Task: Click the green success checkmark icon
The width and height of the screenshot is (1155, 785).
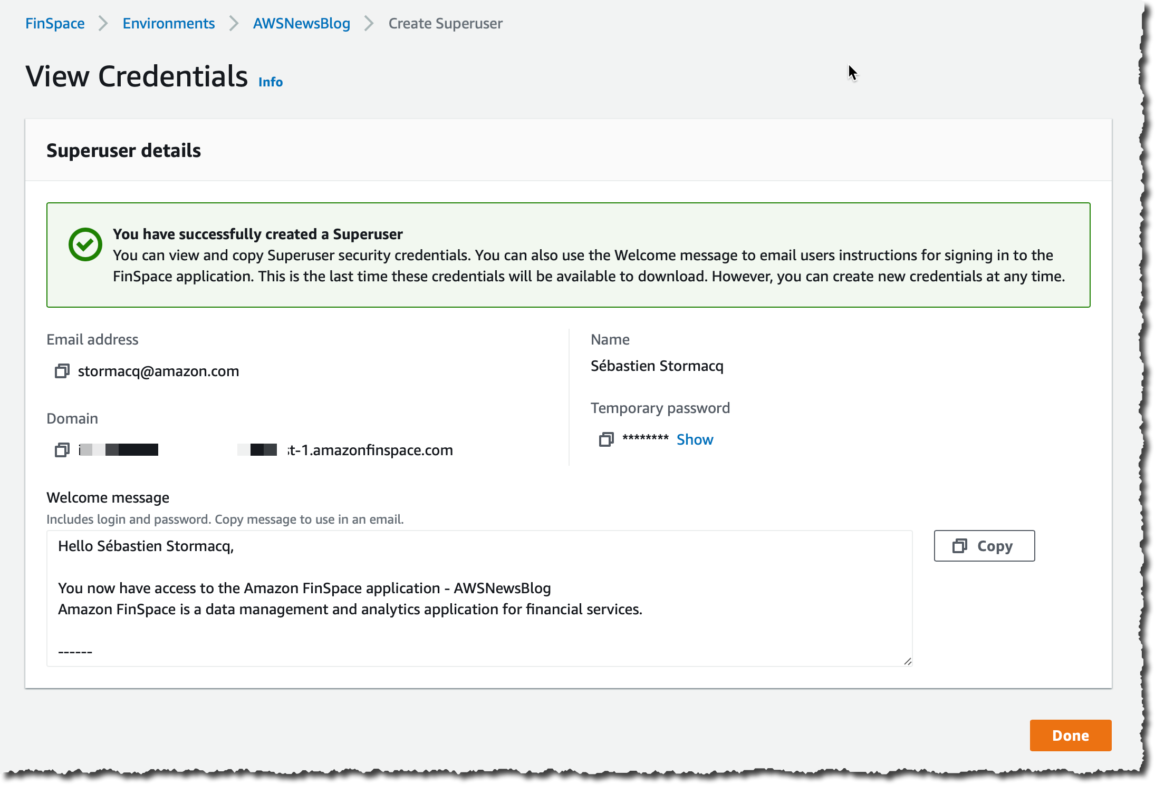Action: [x=85, y=244]
